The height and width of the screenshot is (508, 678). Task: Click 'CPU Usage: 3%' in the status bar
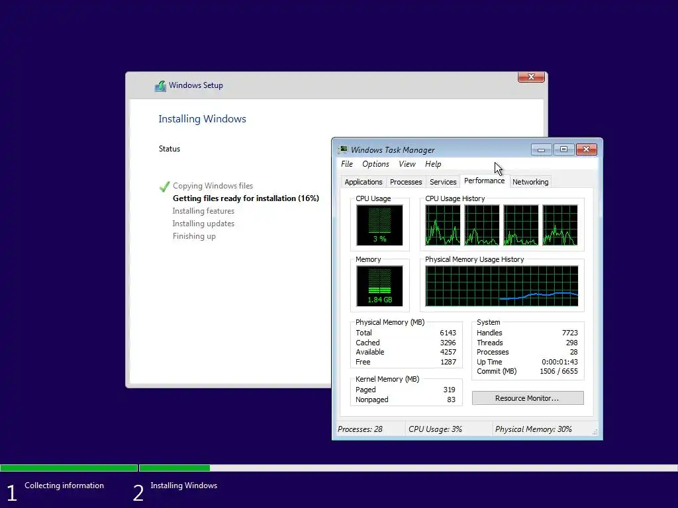pyautogui.click(x=435, y=429)
